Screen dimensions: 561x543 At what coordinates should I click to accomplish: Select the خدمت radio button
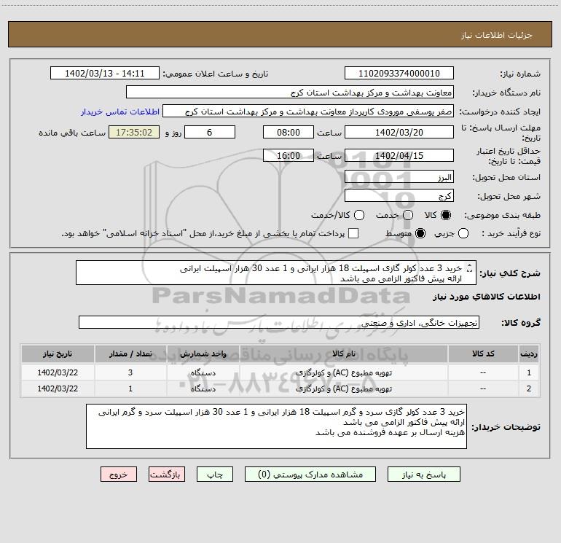[x=408, y=215]
